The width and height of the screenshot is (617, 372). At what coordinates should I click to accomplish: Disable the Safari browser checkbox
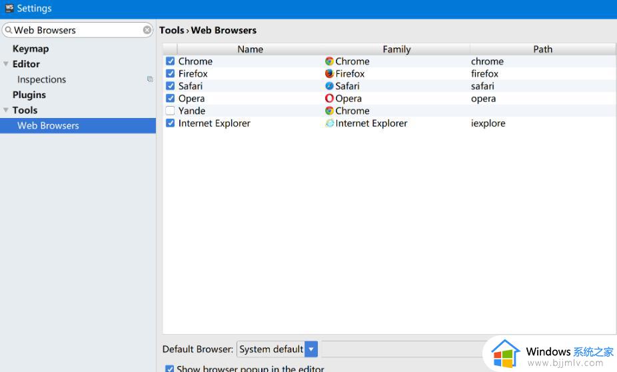click(x=170, y=86)
